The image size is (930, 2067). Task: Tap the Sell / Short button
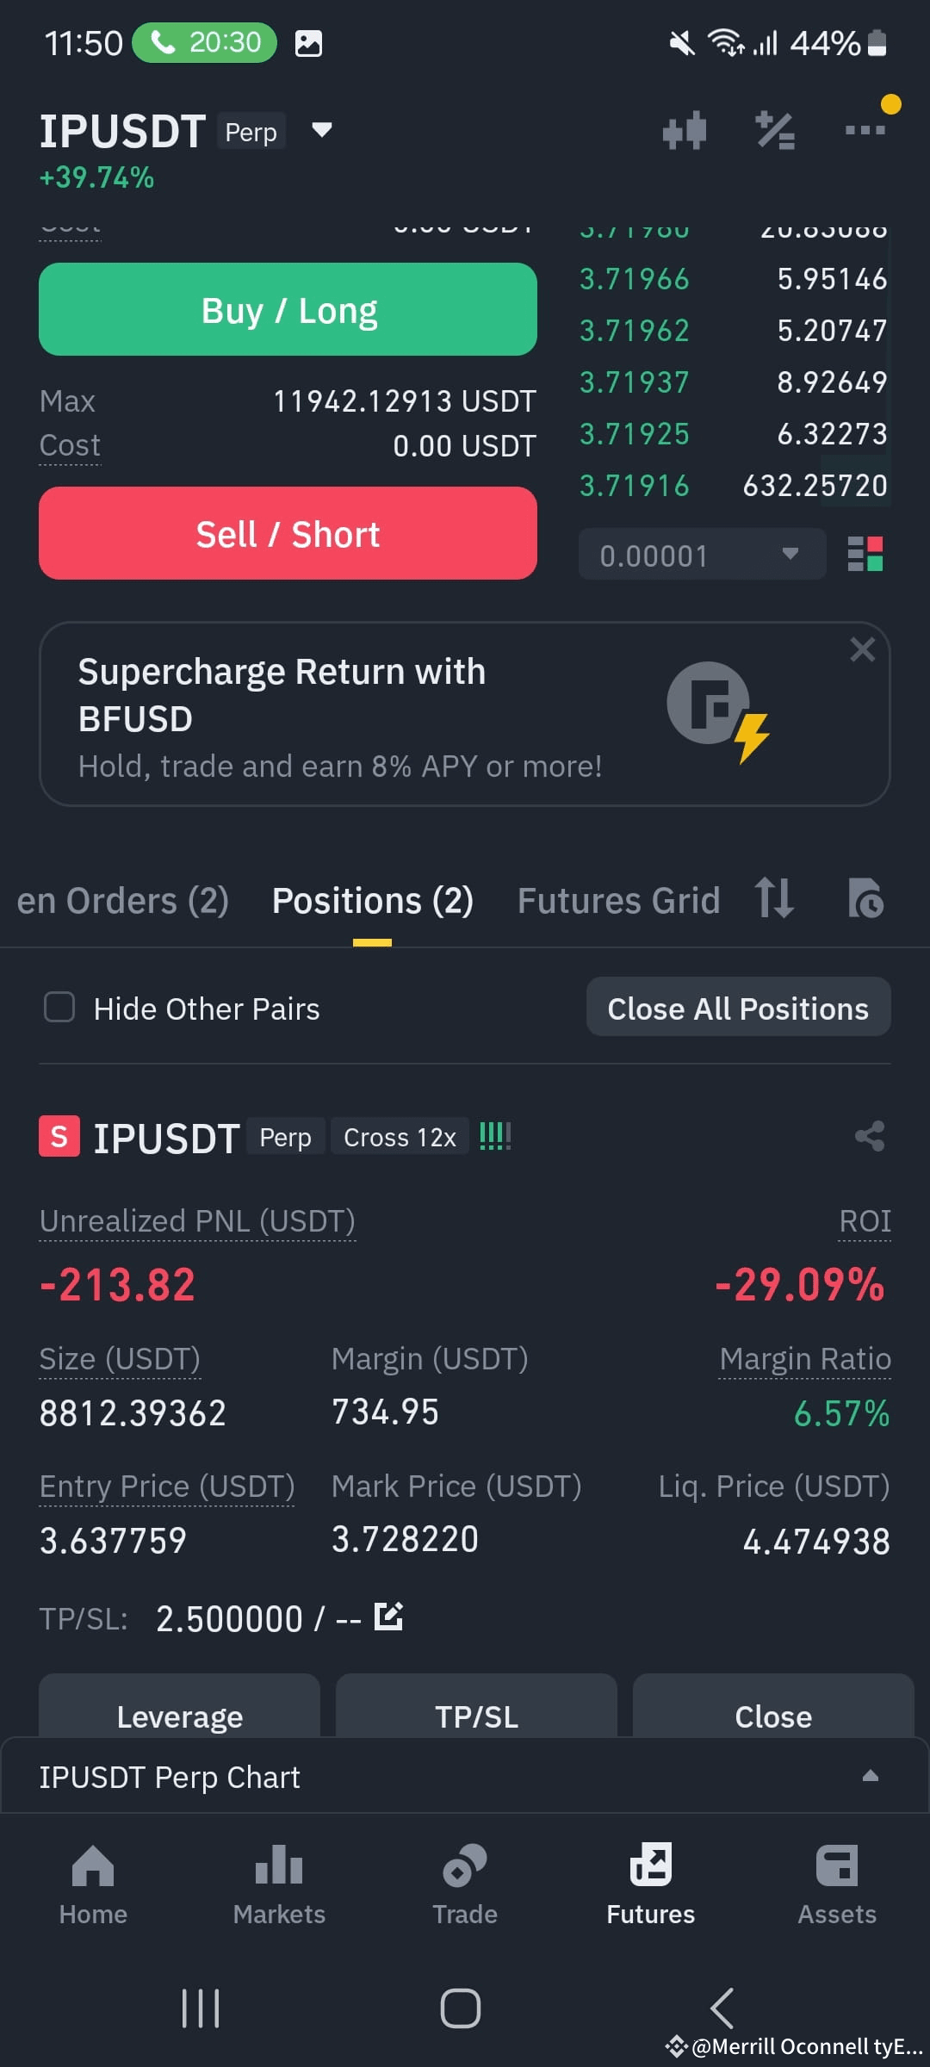tap(288, 533)
